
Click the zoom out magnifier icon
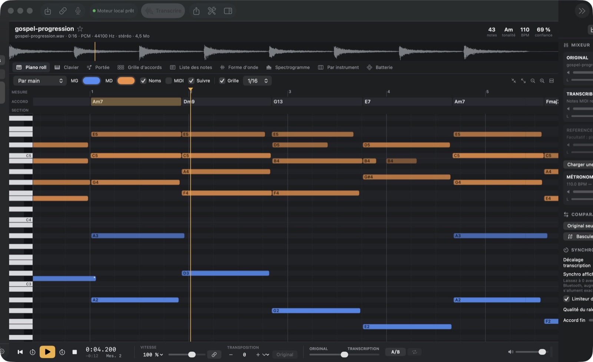[533, 81]
